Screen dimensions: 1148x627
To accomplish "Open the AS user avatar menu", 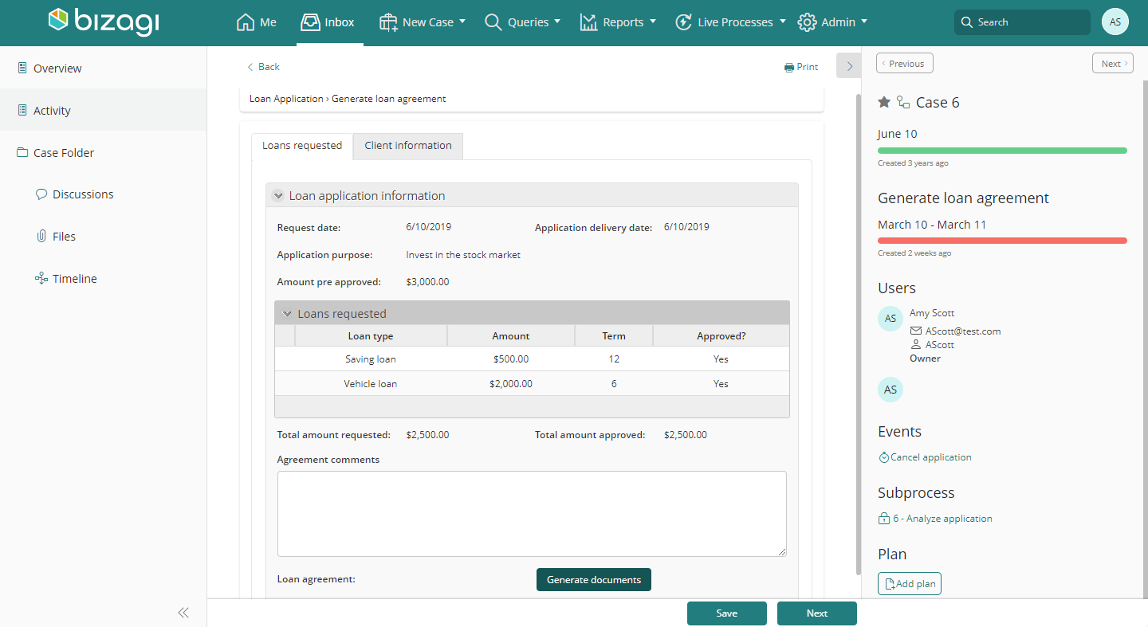I will tap(1115, 22).
